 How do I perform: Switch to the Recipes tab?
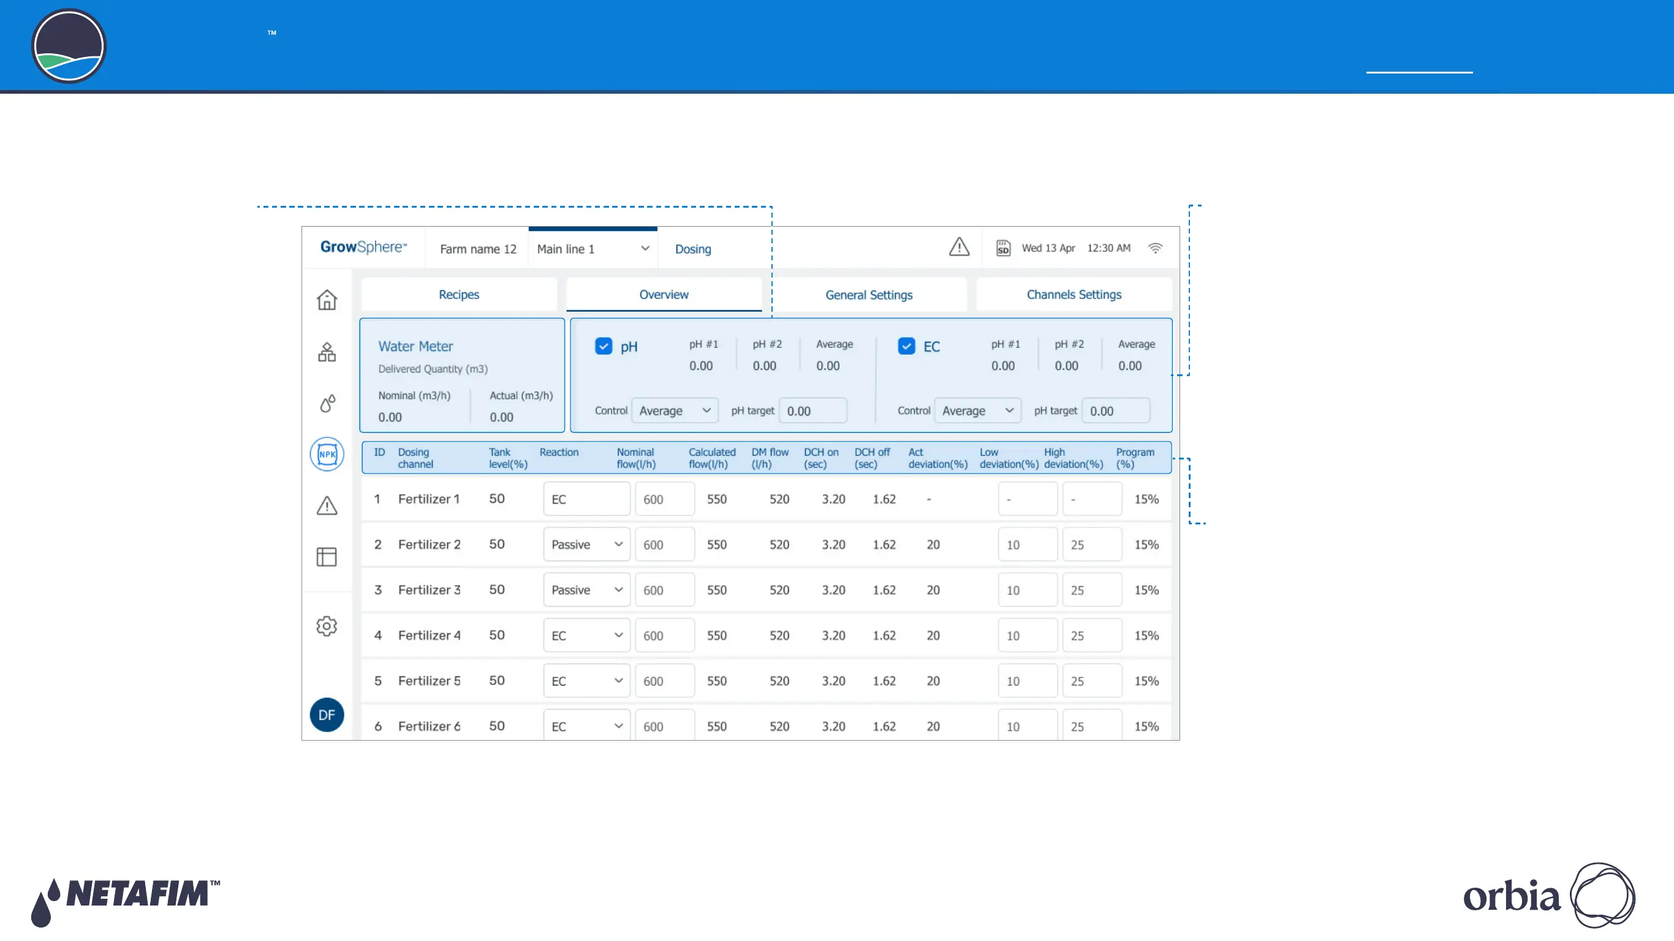459,295
